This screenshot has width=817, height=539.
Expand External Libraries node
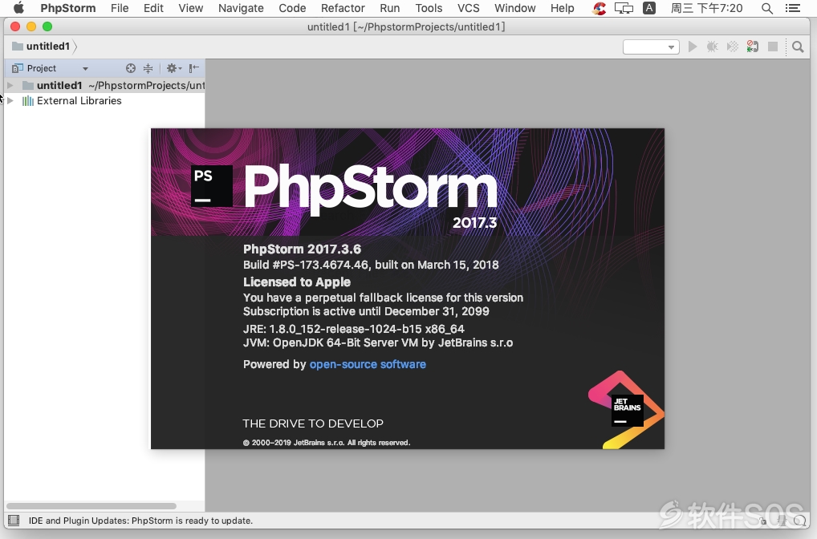click(x=10, y=100)
